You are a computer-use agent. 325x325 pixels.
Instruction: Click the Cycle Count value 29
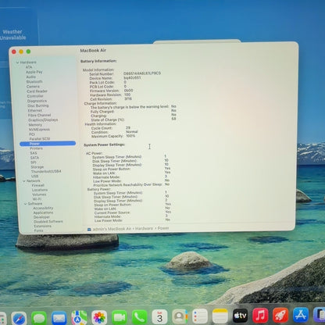tap(128, 128)
